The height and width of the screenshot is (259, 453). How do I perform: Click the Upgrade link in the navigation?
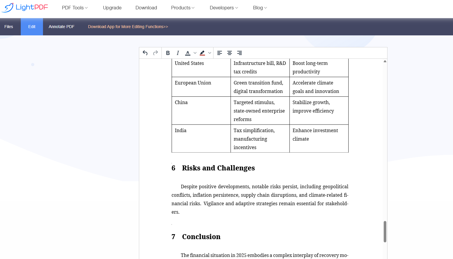(x=112, y=8)
